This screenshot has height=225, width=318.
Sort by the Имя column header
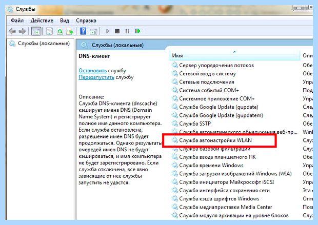(x=234, y=55)
